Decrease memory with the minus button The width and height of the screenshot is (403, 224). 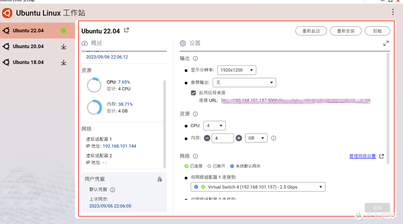[207, 138]
